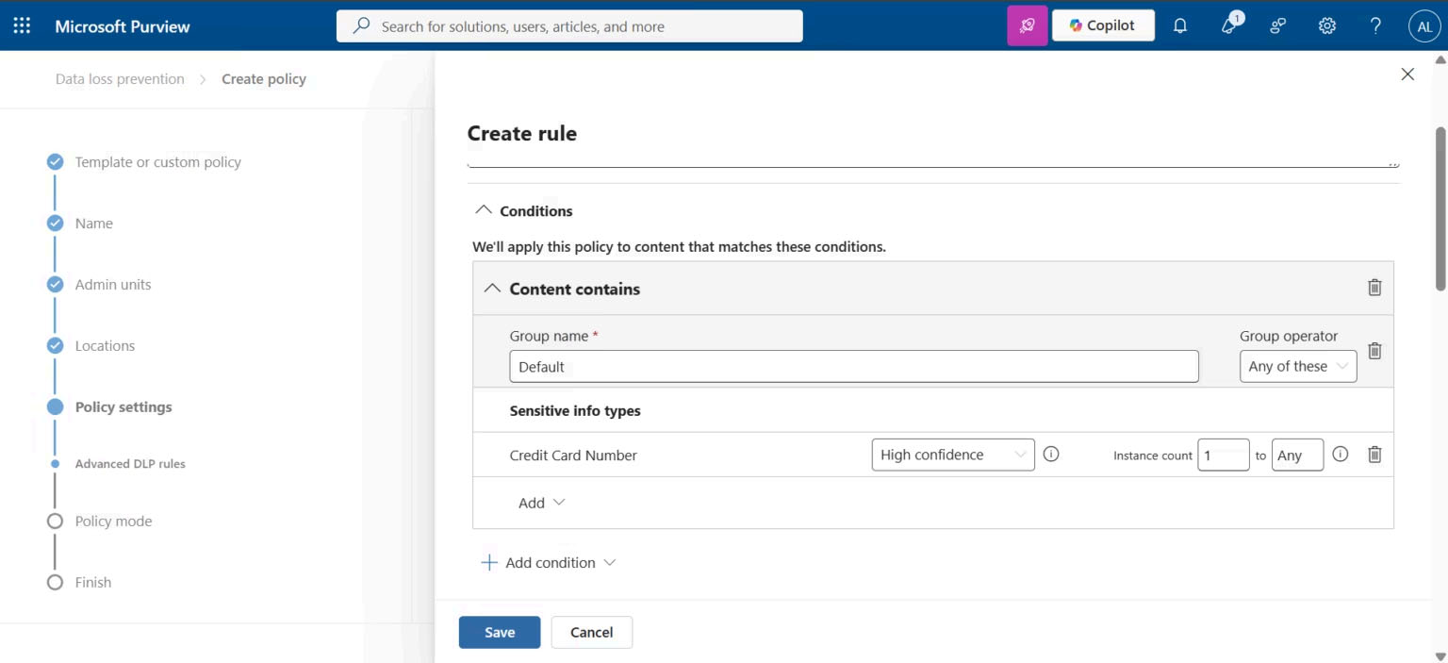Image resolution: width=1448 pixels, height=663 pixels.
Task: Open the High confidence dropdown
Action: pos(953,455)
